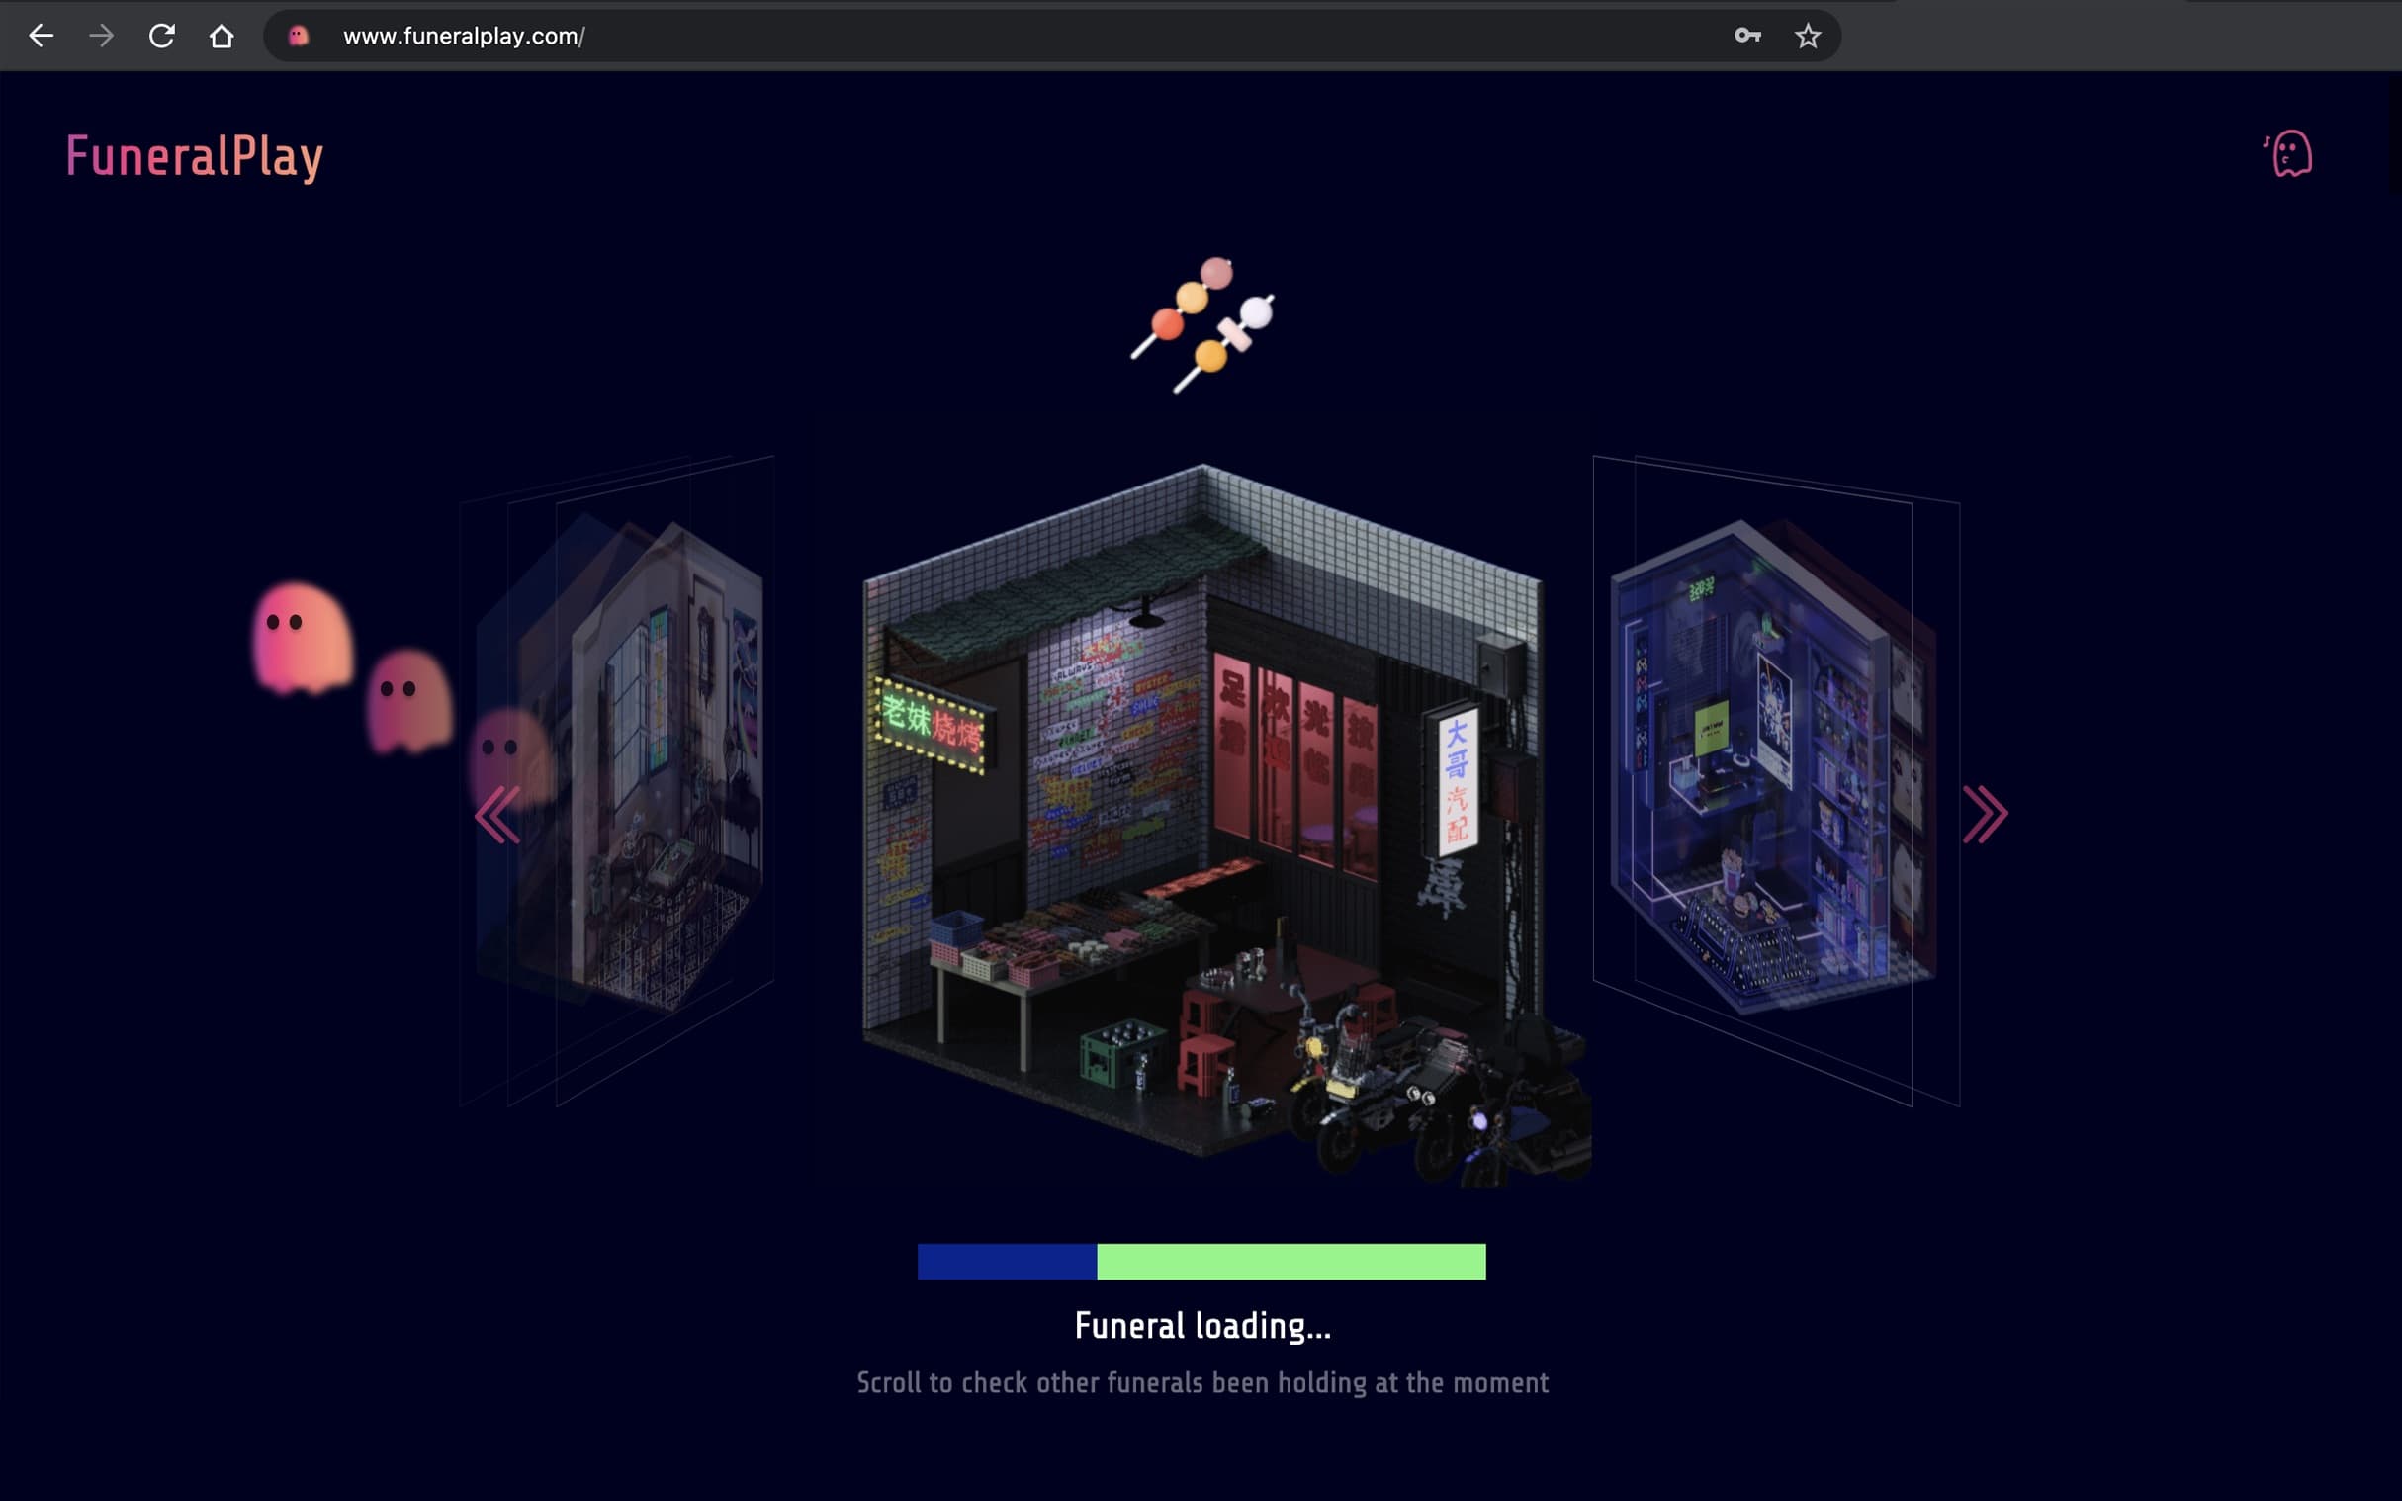Click the site favicon in address bar
Viewport: 2402px width, 1501px height.
pos(298,37)
